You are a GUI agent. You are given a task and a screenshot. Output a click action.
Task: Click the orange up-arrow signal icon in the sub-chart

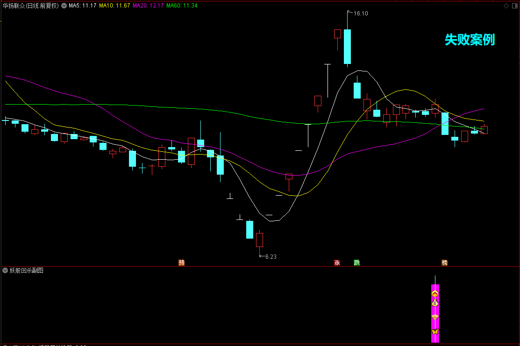point(435,294)
